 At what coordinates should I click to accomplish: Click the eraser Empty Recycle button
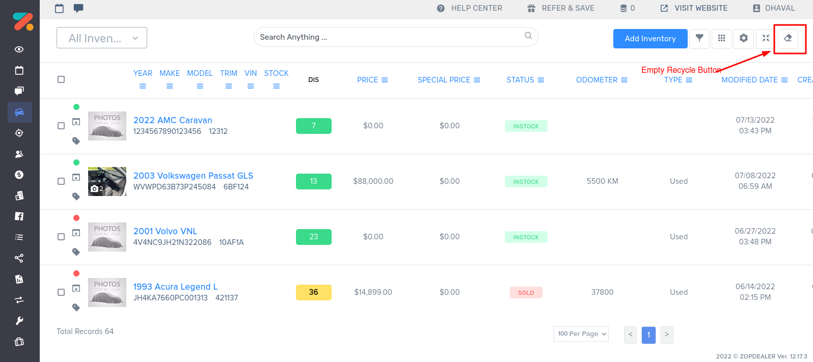[x=788, y=38]
